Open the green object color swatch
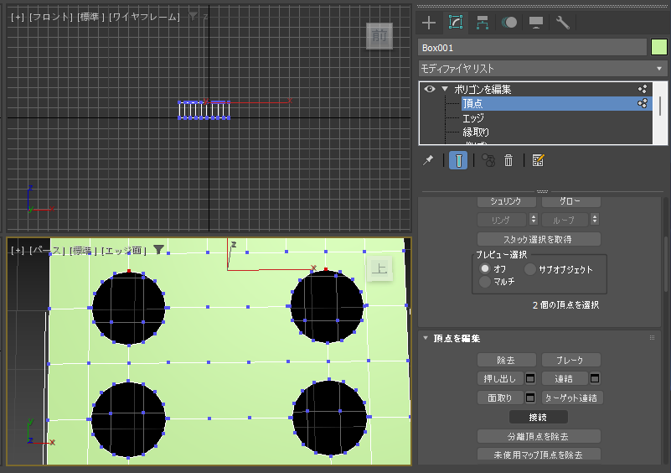 [659, 47]
